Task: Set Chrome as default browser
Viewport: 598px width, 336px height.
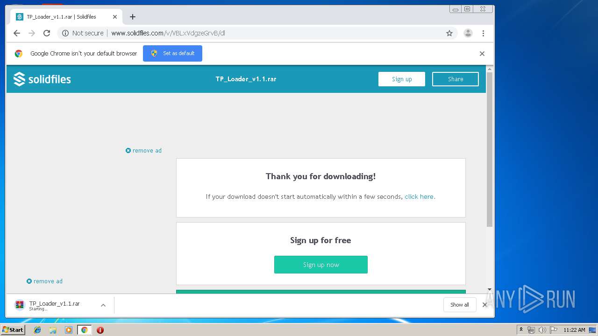Action: coord(172,53)
